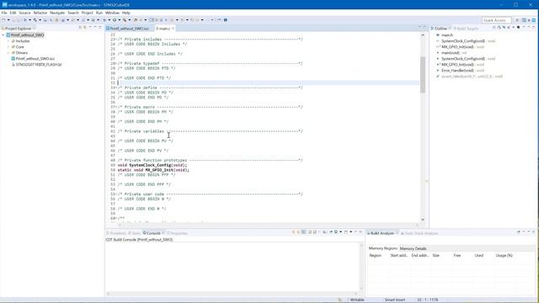Viewport: 539px width, 303px height.
Task: Minimize the Console panel
Action: point(355,232)
